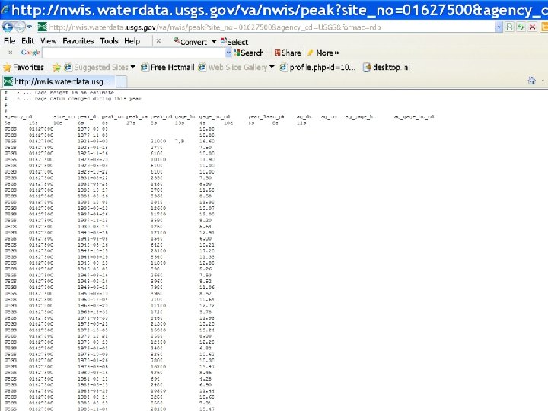The image size is (548, 411).
Task: Refresh the page with the green arrows icon
Action: (521, 27)
